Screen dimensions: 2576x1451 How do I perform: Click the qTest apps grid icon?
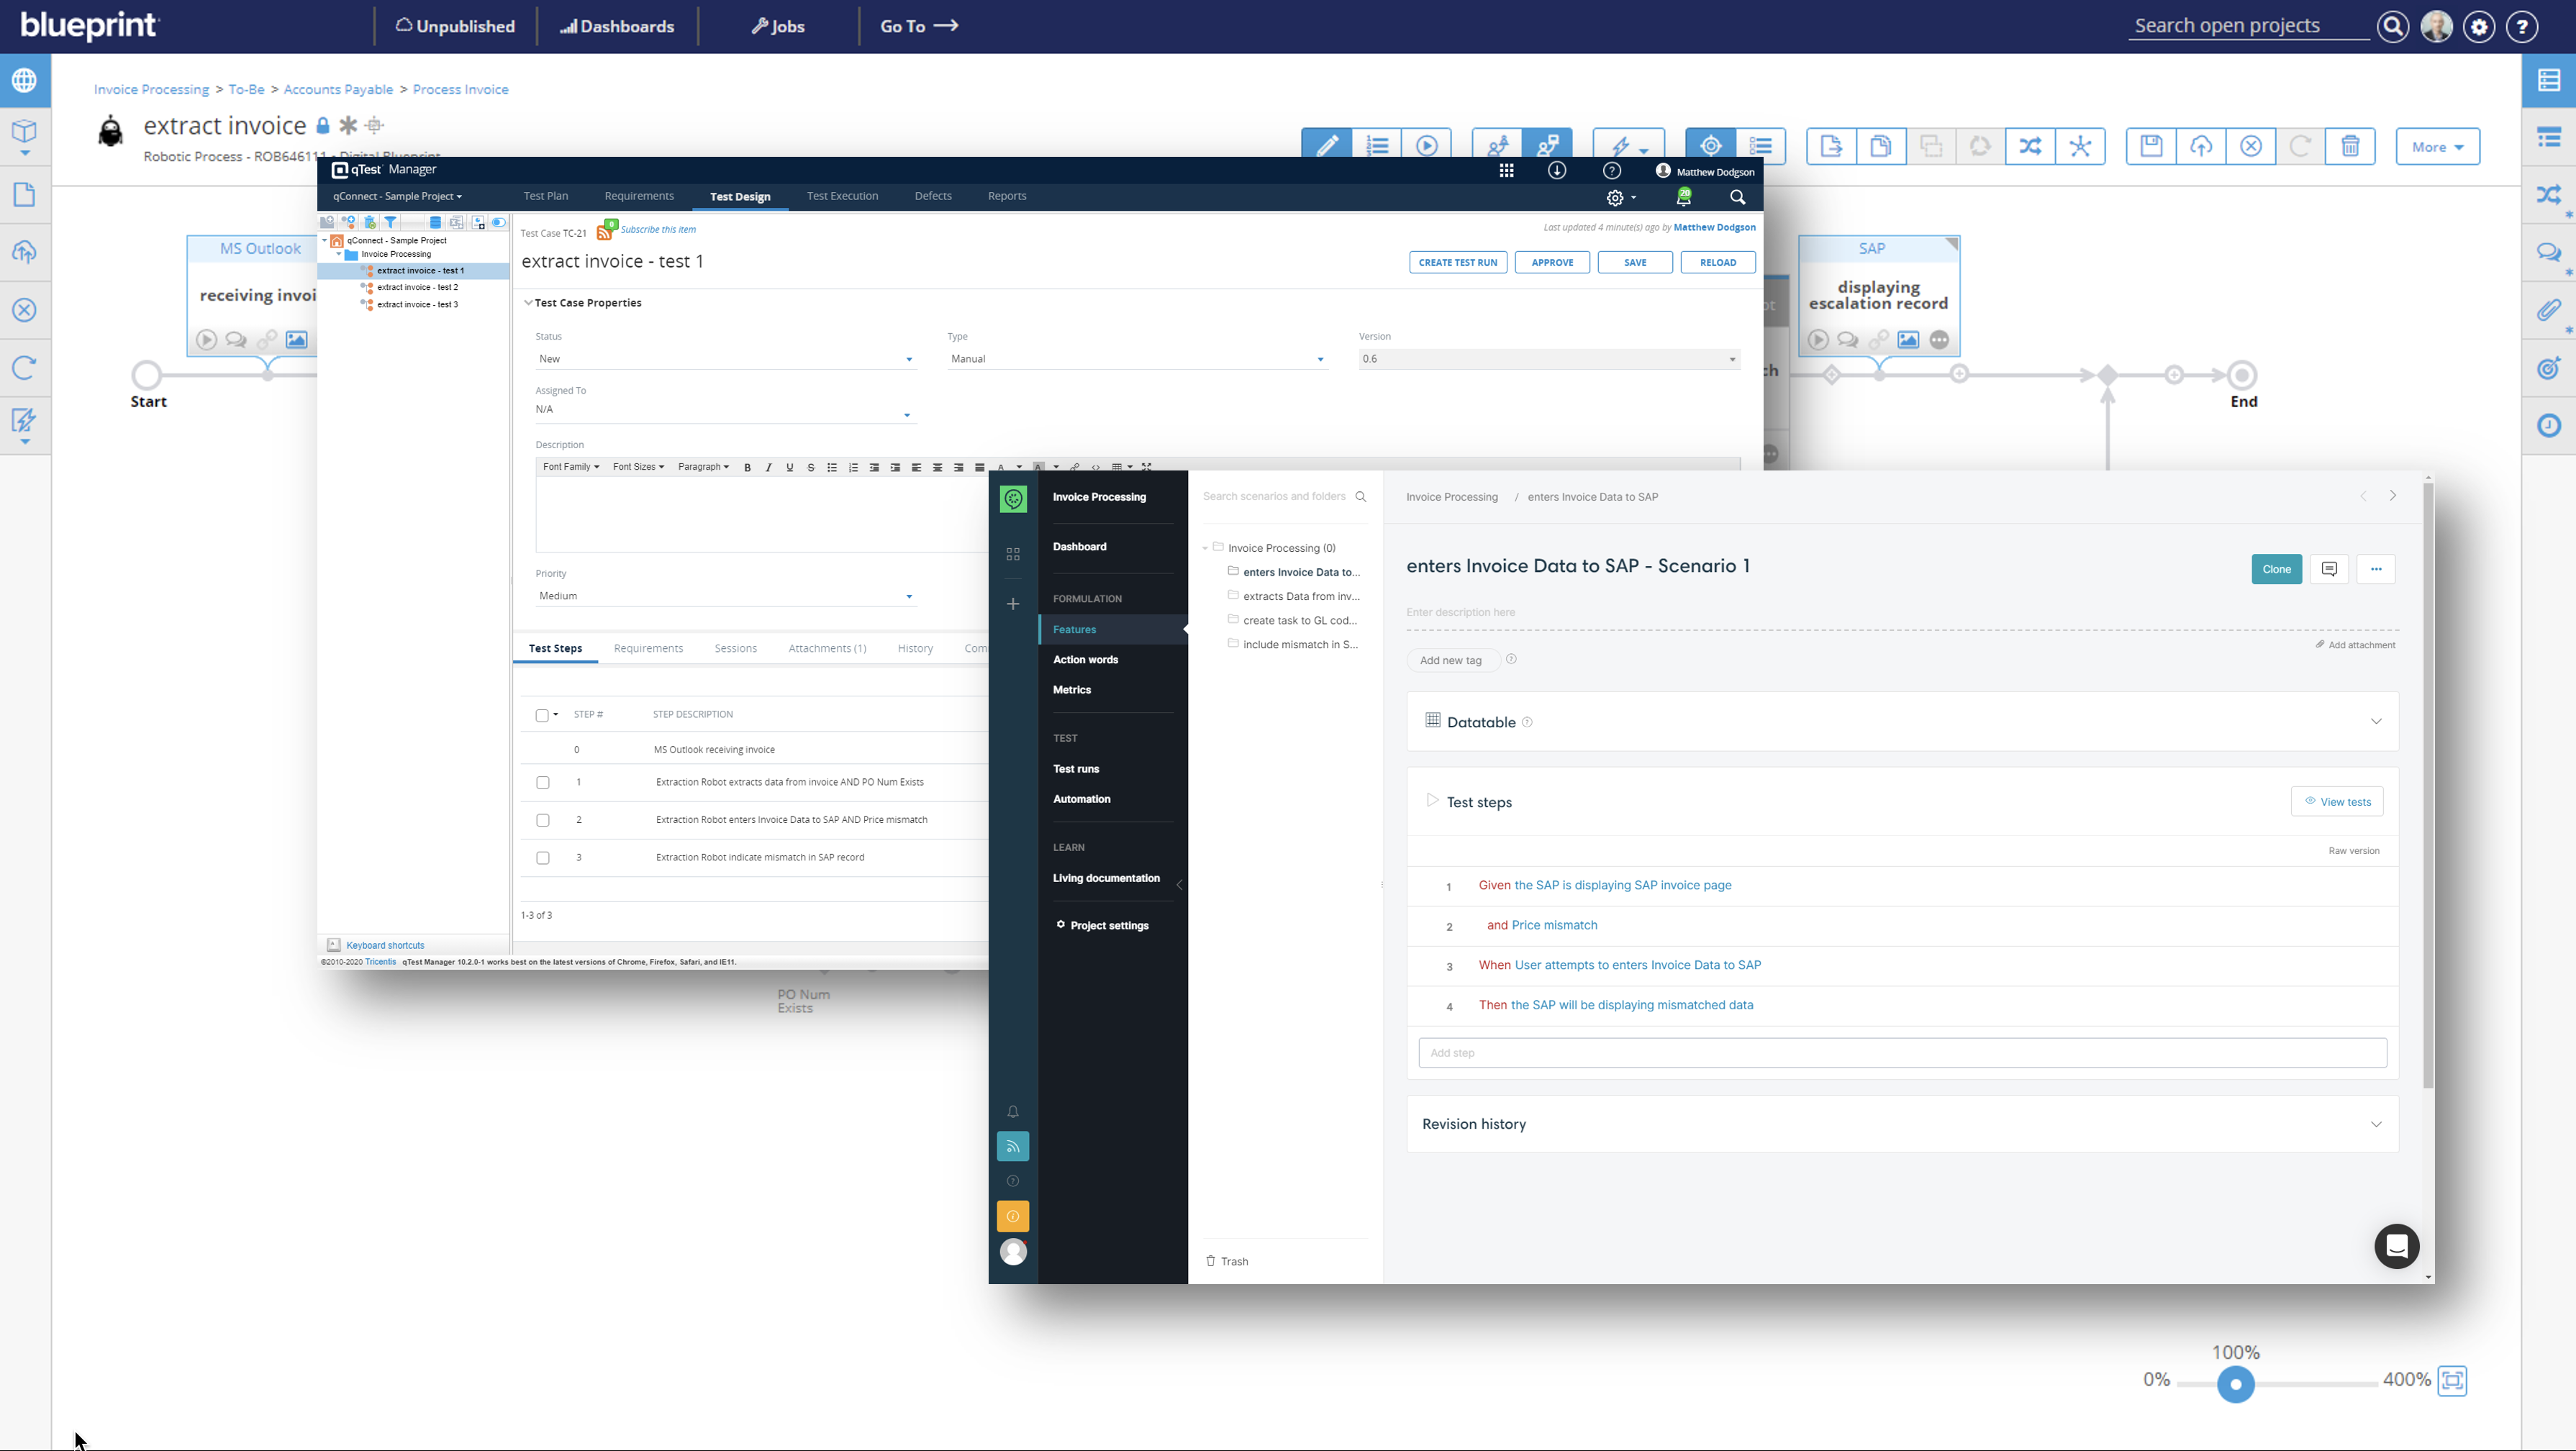[x=1506, y=171]
